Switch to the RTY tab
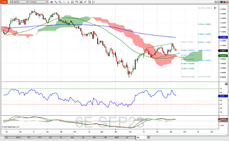Screen dimensions: 229x141 tap(43, 137)
